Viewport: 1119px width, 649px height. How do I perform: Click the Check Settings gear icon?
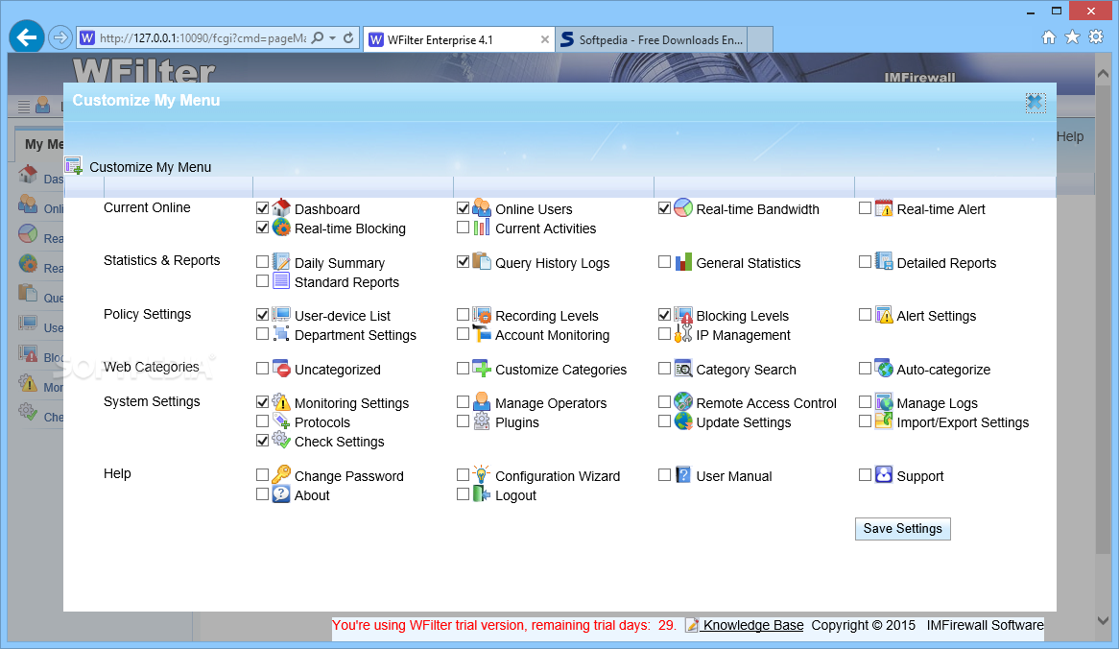[x=281, y=440]
